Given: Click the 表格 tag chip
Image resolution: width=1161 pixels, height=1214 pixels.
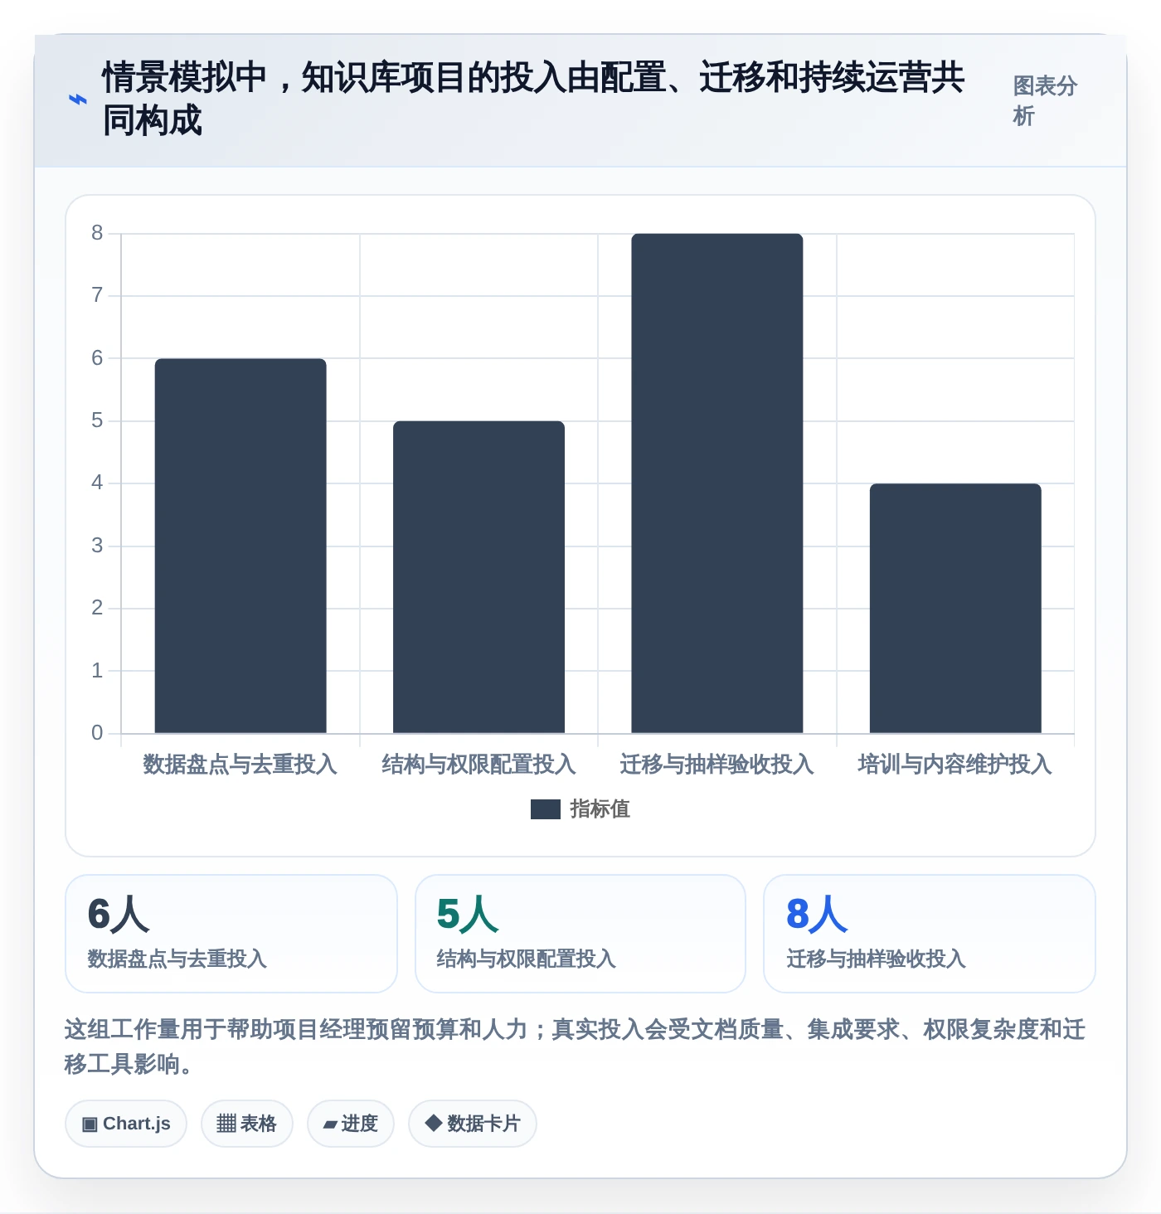Looking at the screenshot, I should (247, 1124).
